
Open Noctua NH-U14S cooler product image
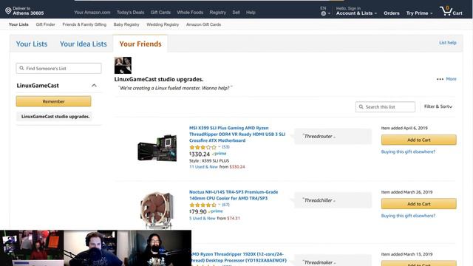tap(157, 210)
